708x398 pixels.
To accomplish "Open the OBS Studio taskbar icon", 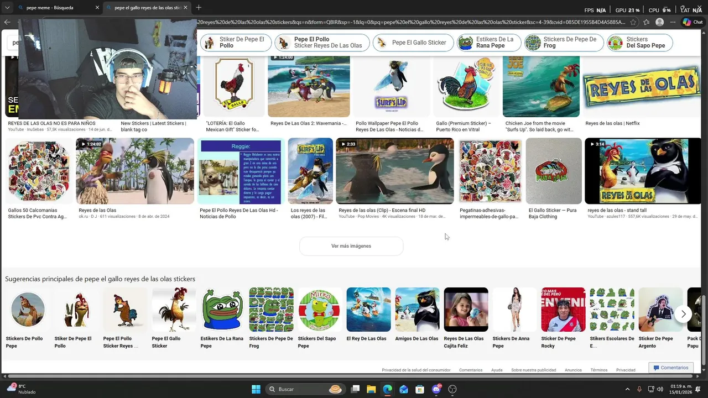I will (452, 389).
